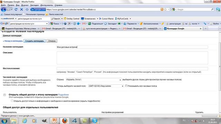The image size is (221, 124).
Task: Enable Открыть общий доступ к этому календарю checkbox
Action: (4, 95)
